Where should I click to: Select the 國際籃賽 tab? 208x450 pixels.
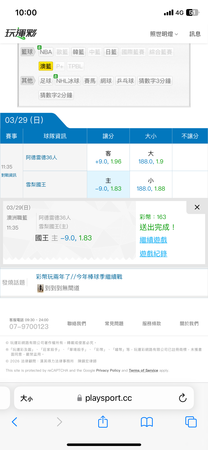coord(133,52)
